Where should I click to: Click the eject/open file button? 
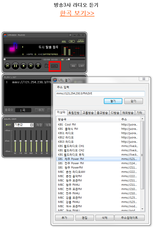pos(38,66)
